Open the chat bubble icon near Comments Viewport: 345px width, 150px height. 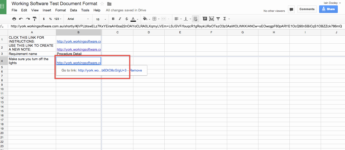click(x=292, y=10)
